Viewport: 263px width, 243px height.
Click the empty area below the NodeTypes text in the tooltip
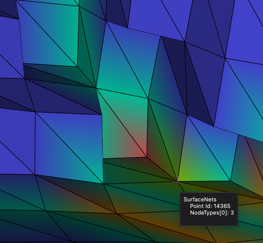pos(209,221)
